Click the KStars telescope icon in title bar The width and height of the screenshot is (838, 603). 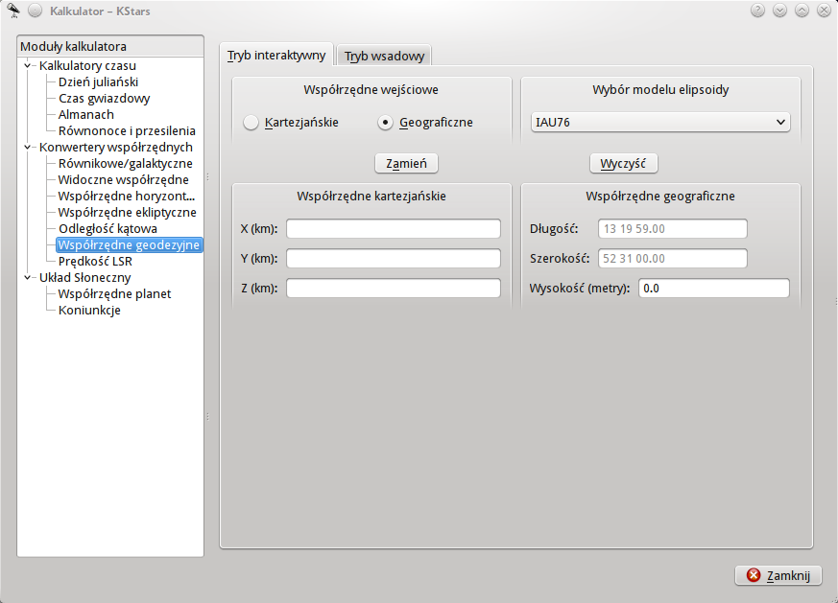12,11
